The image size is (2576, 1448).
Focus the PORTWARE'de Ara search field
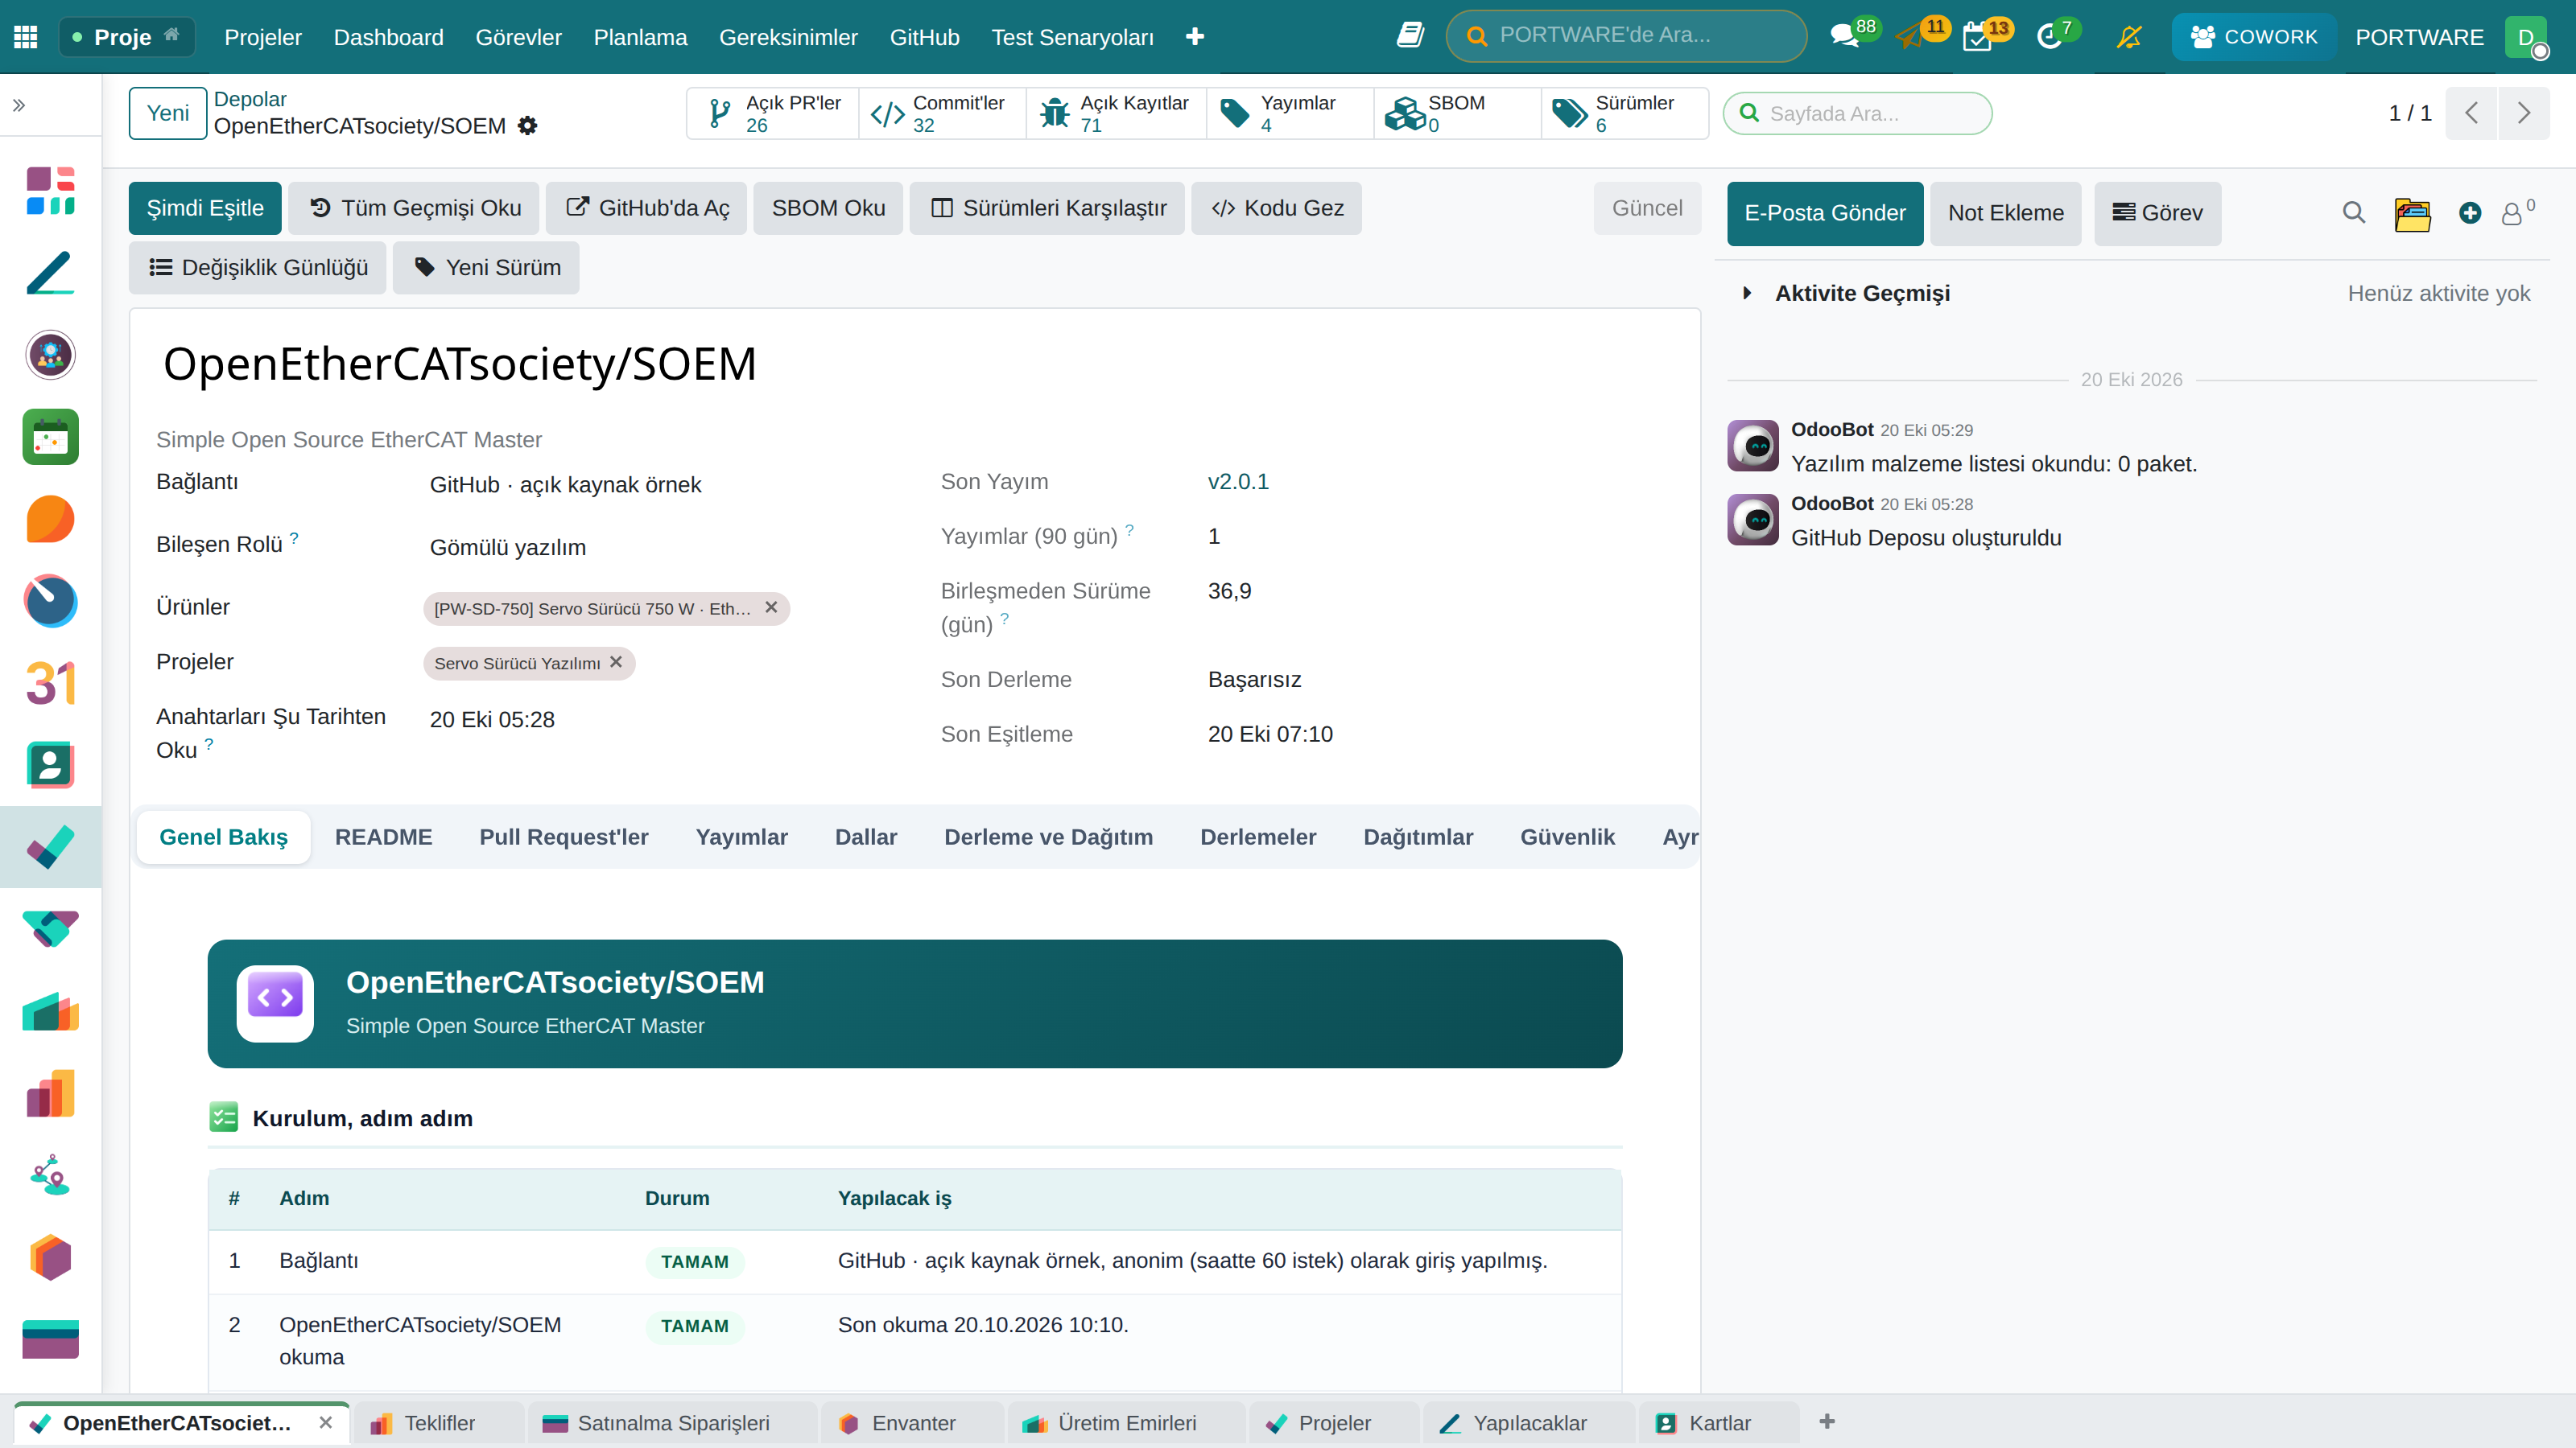[1626, 36]
